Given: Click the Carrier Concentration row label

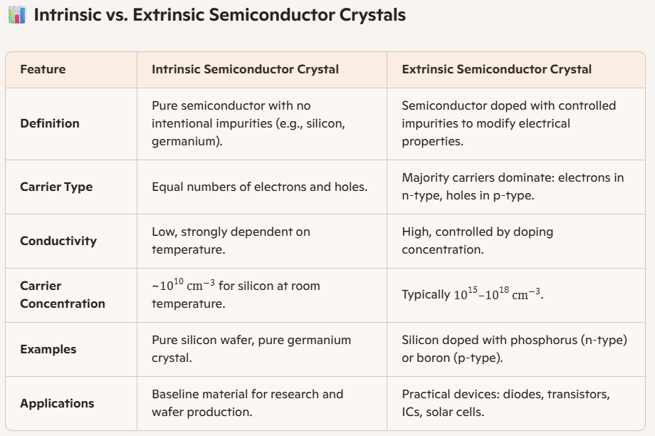Looking at the screenshot, I should 63,294.
